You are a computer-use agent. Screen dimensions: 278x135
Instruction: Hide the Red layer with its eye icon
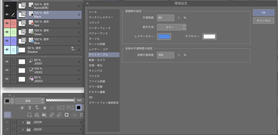click(x=7, y=23)
